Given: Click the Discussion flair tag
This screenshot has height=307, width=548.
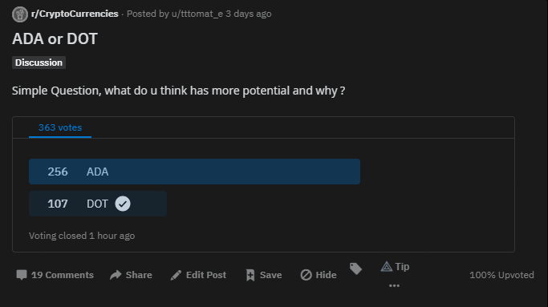Looking at the screenshot, I should (x=39, y=63).
